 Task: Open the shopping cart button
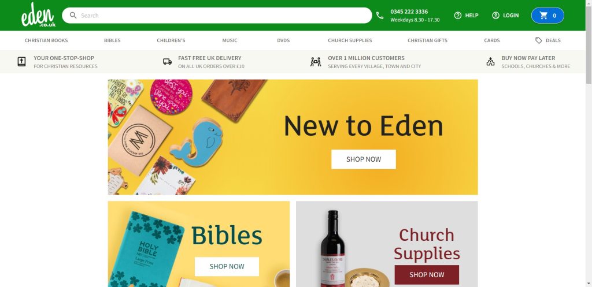pos(547,16)
